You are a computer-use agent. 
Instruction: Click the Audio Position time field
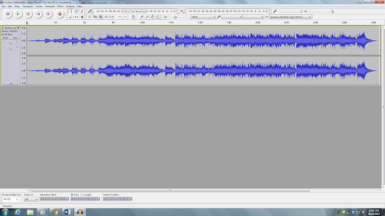tap(118, 199)
